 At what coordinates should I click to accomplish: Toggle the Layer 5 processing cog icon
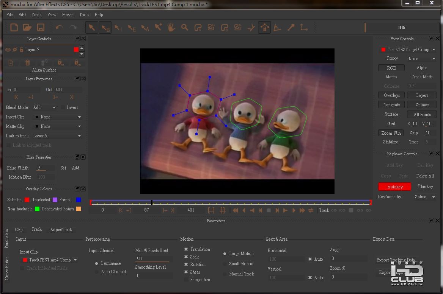coord(15,50)
